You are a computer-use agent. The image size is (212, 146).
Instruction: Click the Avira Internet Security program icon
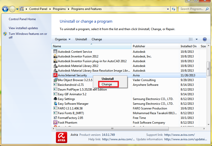(55, 75)
